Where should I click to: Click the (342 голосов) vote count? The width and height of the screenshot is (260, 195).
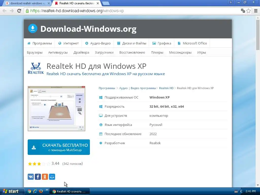(72, 164)
